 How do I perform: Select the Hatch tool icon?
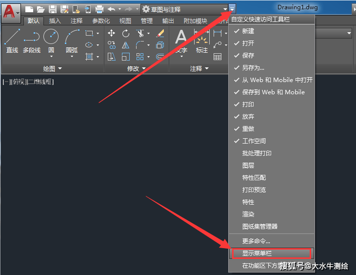tap(89, 56)
